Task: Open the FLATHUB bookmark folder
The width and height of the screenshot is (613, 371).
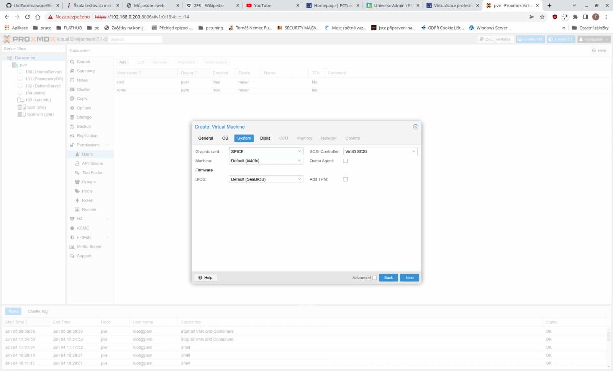Action: point(69,28)
